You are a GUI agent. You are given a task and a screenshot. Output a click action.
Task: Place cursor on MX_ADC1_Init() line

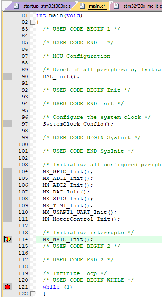pos(68,179)
